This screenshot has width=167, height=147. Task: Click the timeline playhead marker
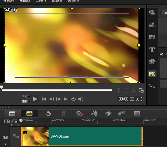[x=21, y=121]
